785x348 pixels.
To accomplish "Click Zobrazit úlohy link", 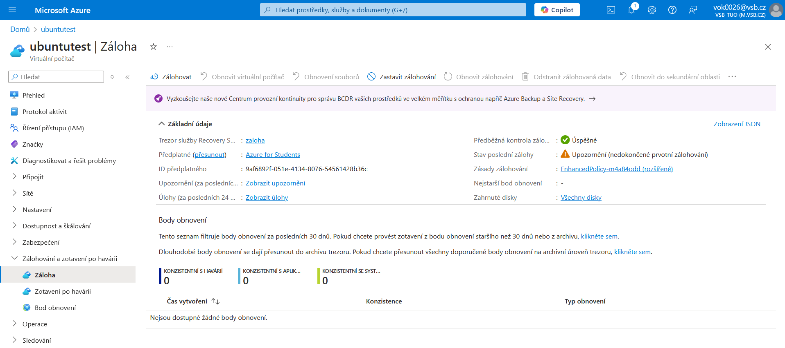I will (267, 197).
